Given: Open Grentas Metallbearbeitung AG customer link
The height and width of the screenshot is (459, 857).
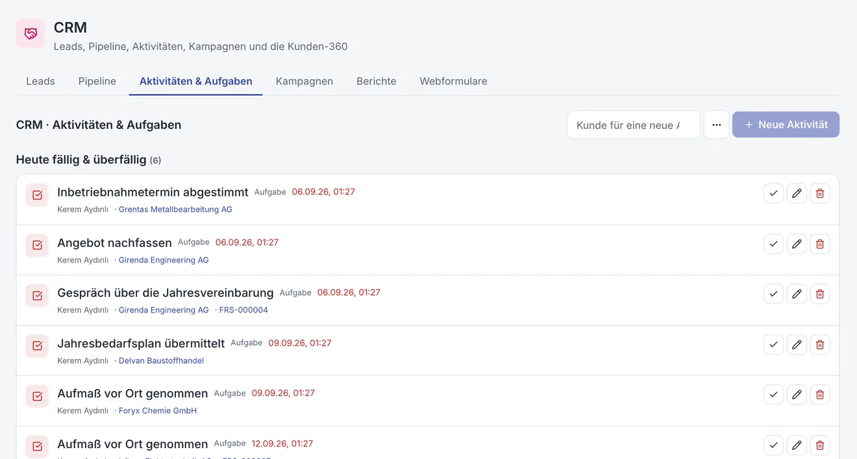Looking at the screenshot, I should click(175, 209).
